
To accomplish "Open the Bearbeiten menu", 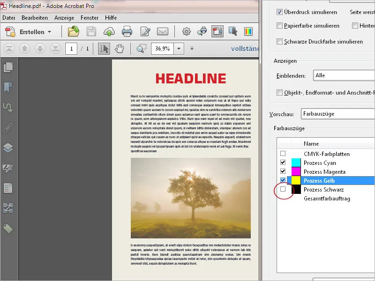I will coord(35,18).
